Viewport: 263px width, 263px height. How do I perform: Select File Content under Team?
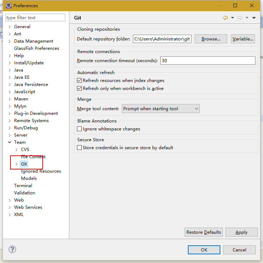(33, 157)
